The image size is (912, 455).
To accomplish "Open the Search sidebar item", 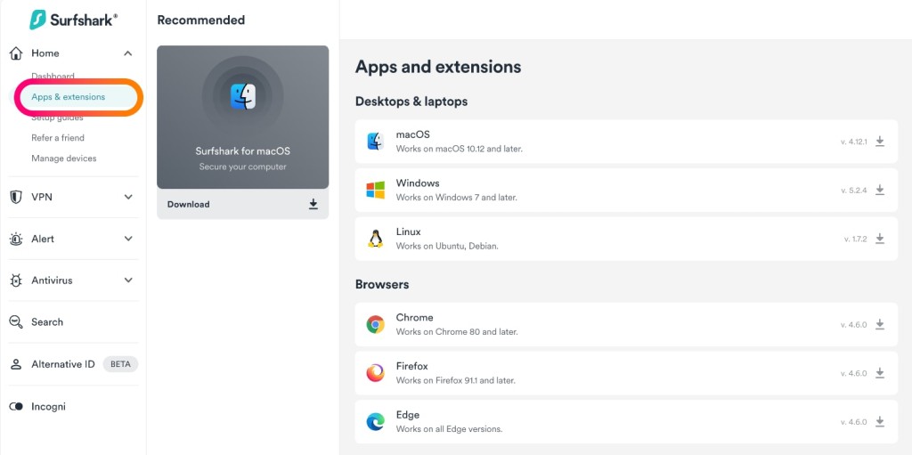I will tap(47, 321).
